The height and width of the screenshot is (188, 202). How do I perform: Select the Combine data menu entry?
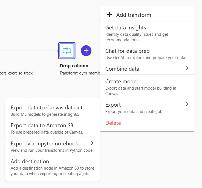pos(147,69)
